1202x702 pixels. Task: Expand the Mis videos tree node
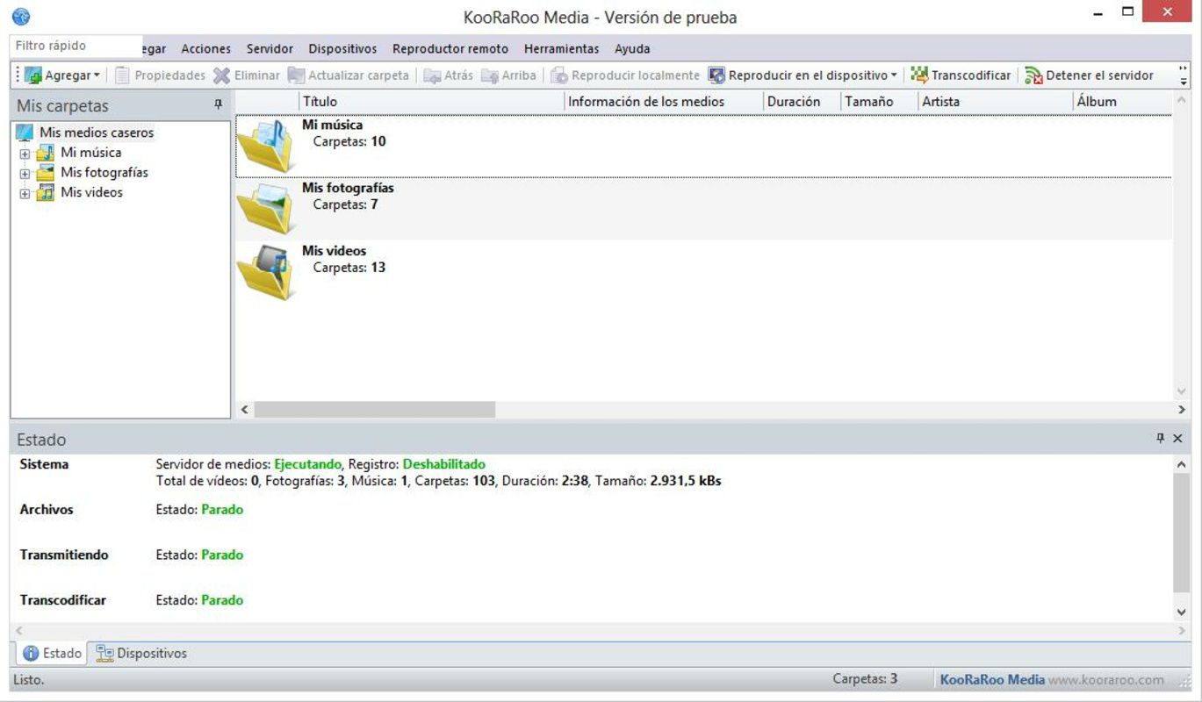pos(25,194)
